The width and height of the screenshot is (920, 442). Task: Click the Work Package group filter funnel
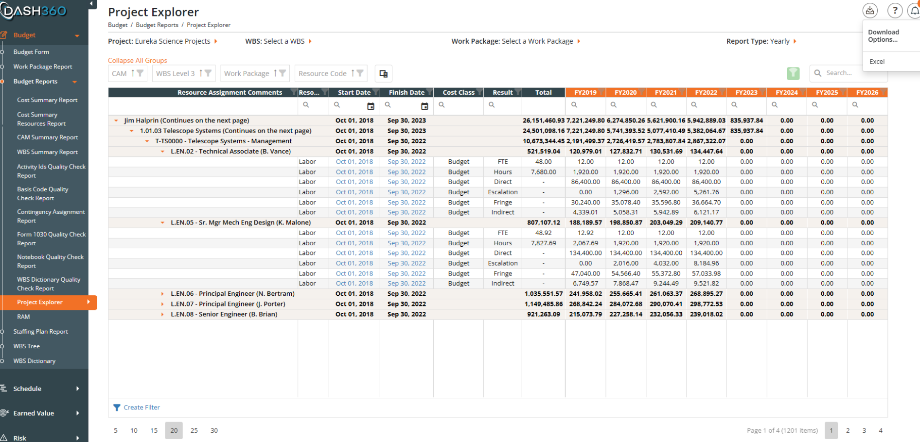pos(283,73)
